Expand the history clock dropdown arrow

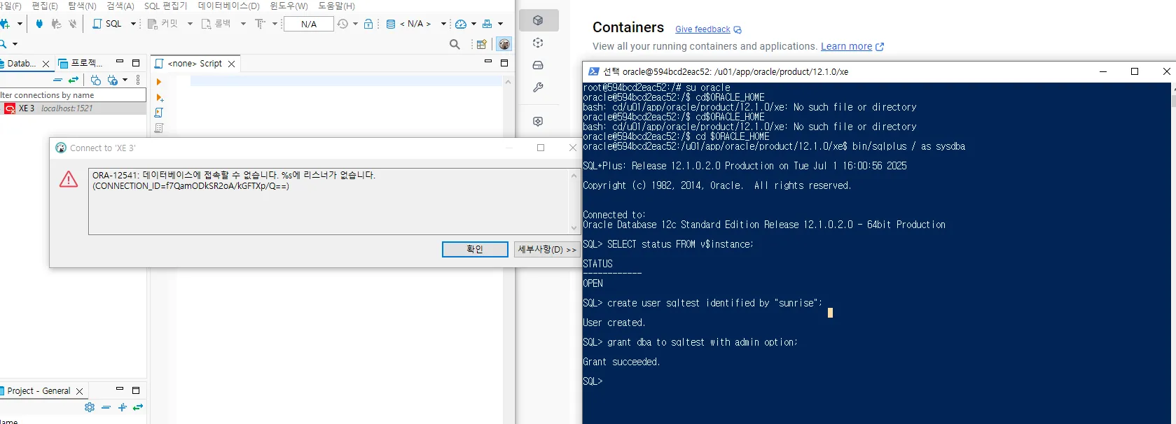coord(355,24)
